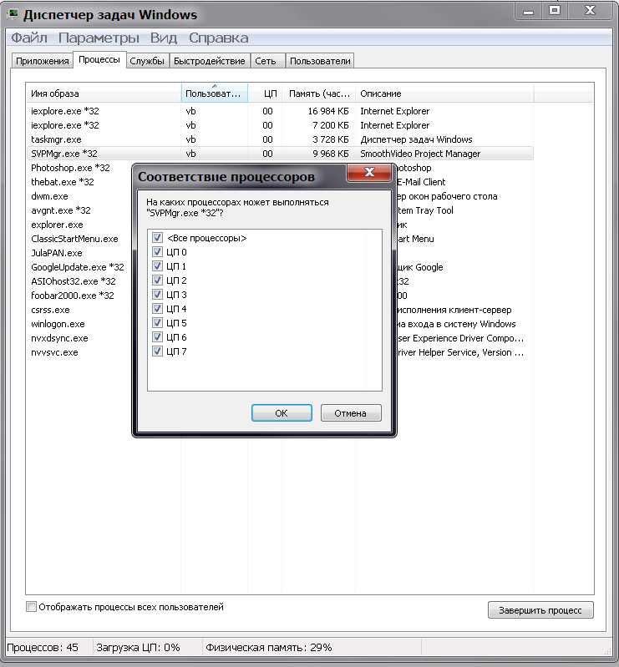Uncheck the ЦП 3 checkbox
Viewport: 619px width, 667px height.
point(157,295)
